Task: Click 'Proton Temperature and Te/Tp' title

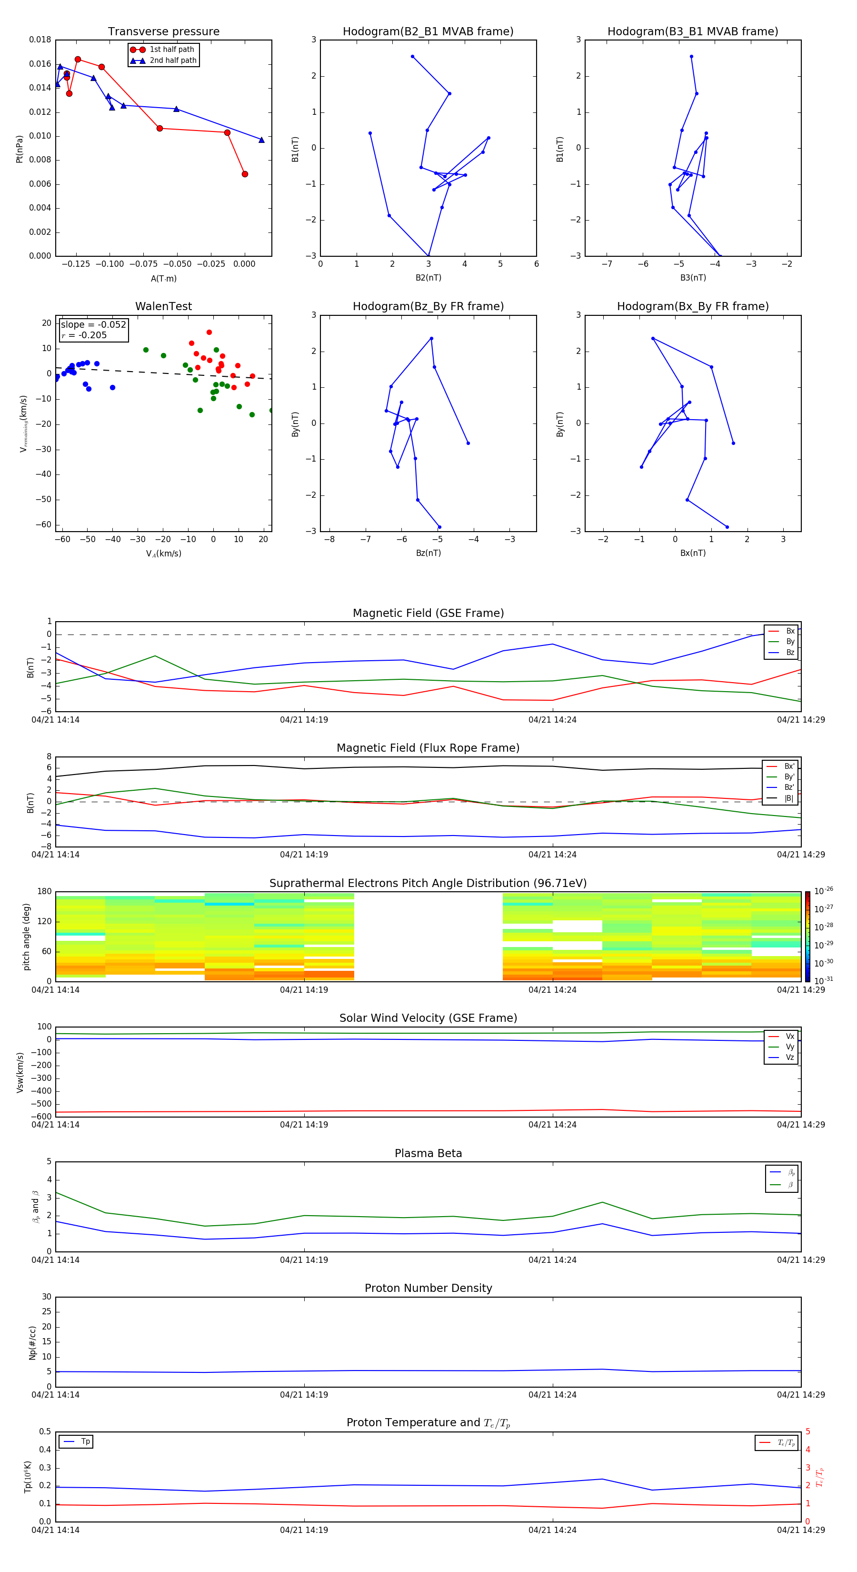Action: [x=428, y=1423]
